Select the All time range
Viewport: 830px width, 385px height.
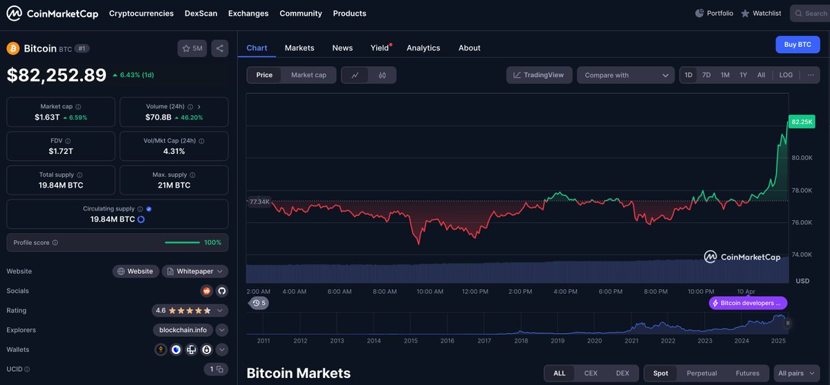pos(761,75)
